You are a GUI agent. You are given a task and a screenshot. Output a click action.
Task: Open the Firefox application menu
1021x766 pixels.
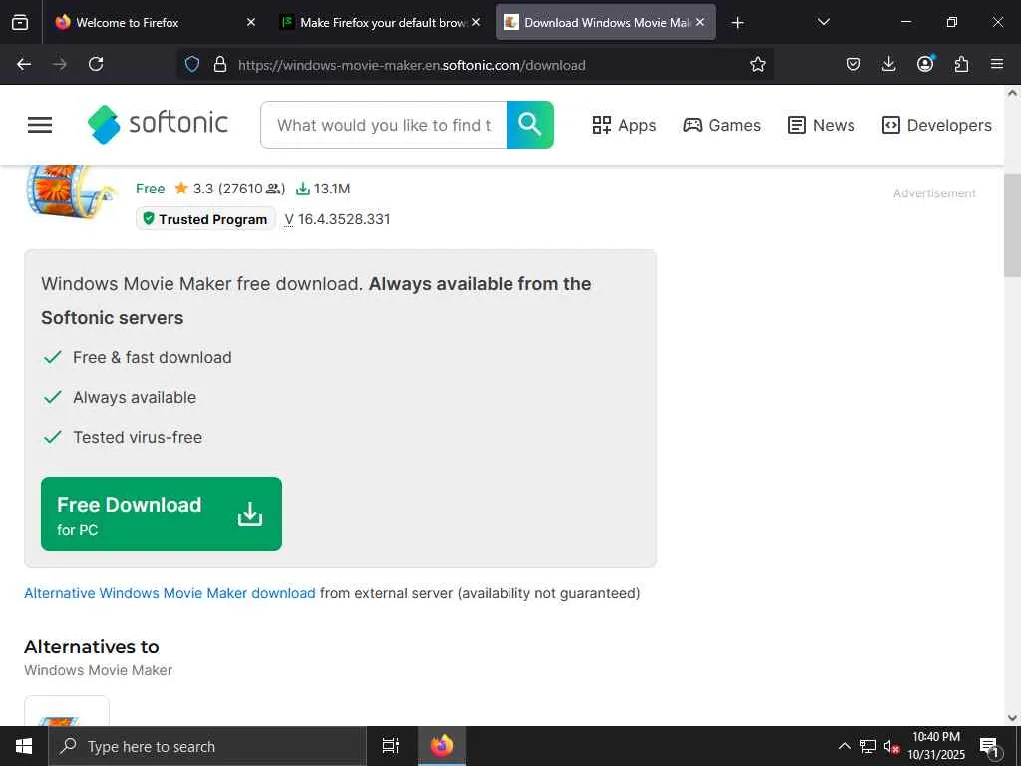pos(997,64)
